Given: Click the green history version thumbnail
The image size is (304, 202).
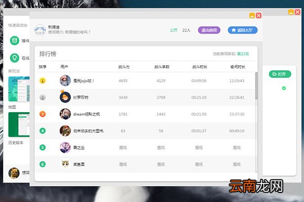Looking at the screenshot, I should pyautogui.click(x=19, y=125).
